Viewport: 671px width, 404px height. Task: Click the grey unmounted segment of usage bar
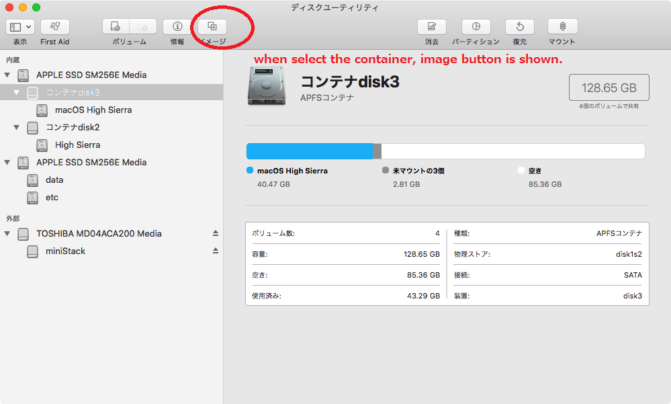coord(377,151)
